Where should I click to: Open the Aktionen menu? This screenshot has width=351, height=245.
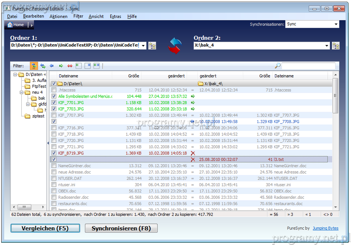pyautogui.click(x=58, y=16)
